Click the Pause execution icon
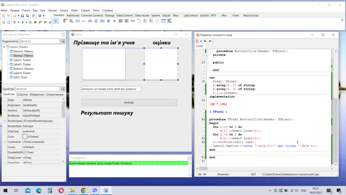346x195 pixels. click(x=30, y=22)
